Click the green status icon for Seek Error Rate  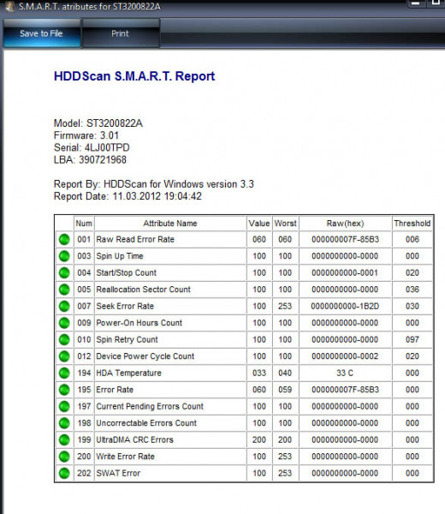click(64, 307)
